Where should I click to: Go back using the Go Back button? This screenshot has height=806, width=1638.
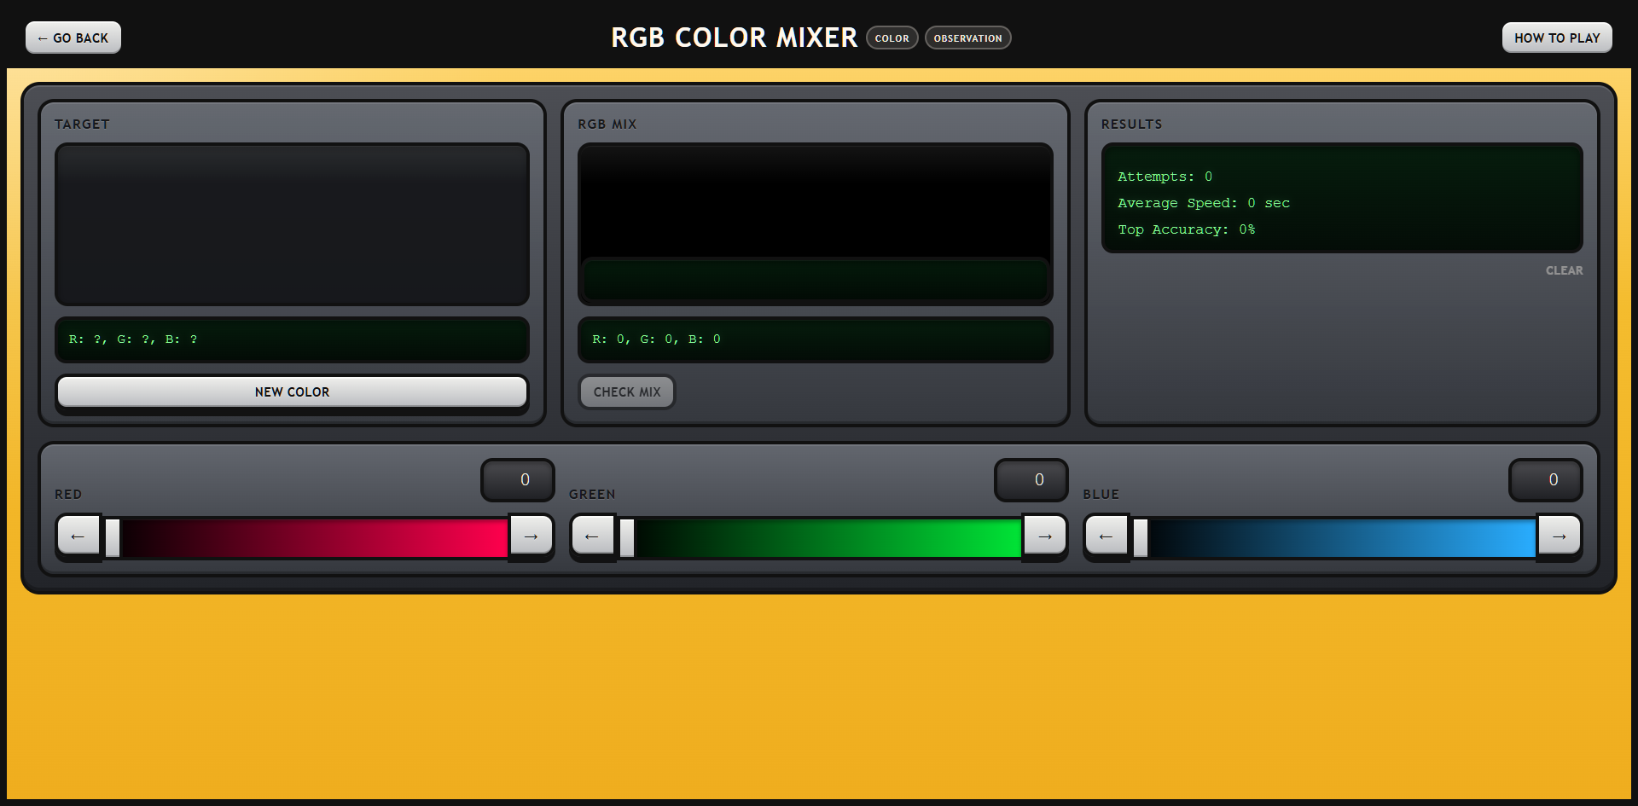(x=73, y=38)
